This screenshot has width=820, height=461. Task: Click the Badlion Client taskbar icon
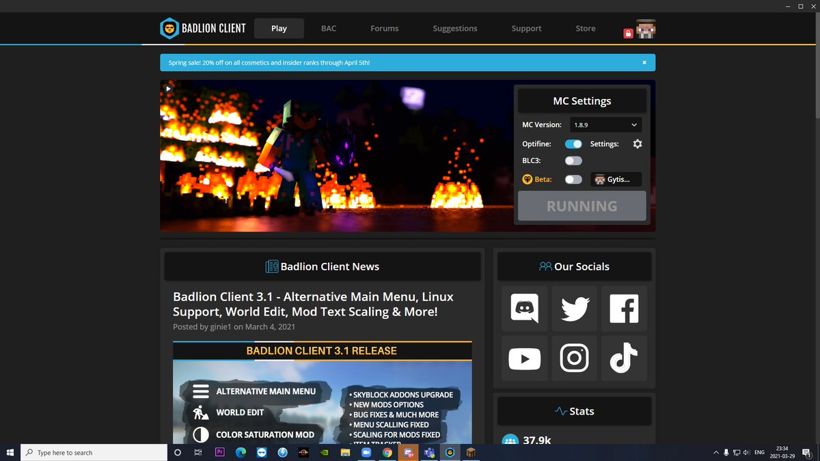450,452
